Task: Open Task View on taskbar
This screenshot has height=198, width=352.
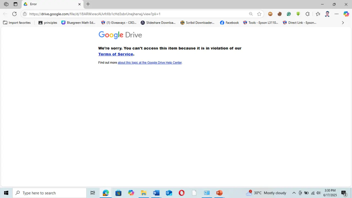Action: (x=93, y=193)
